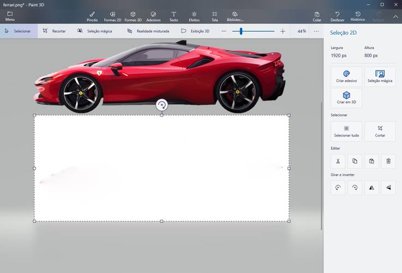Collapse the top ribbon with chevron

[x=395, y=16]
